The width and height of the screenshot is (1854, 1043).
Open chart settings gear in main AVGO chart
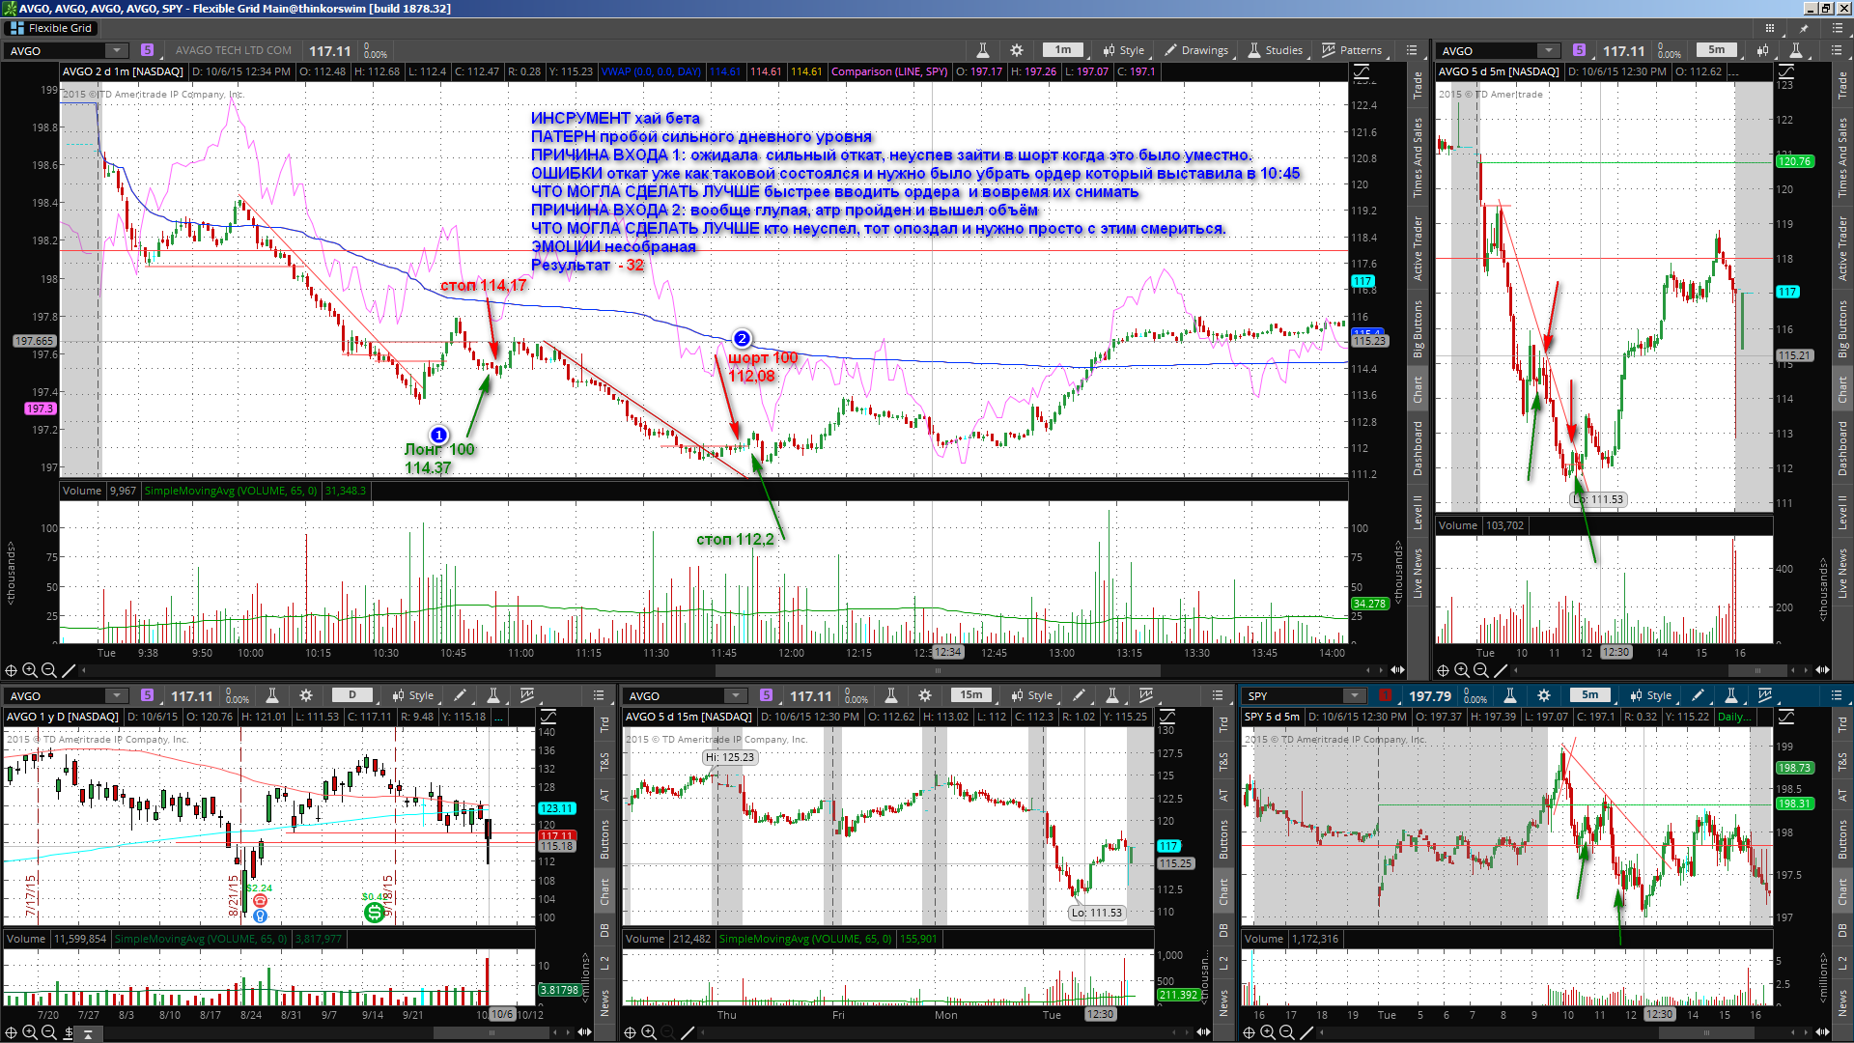tap(1017, 50)
